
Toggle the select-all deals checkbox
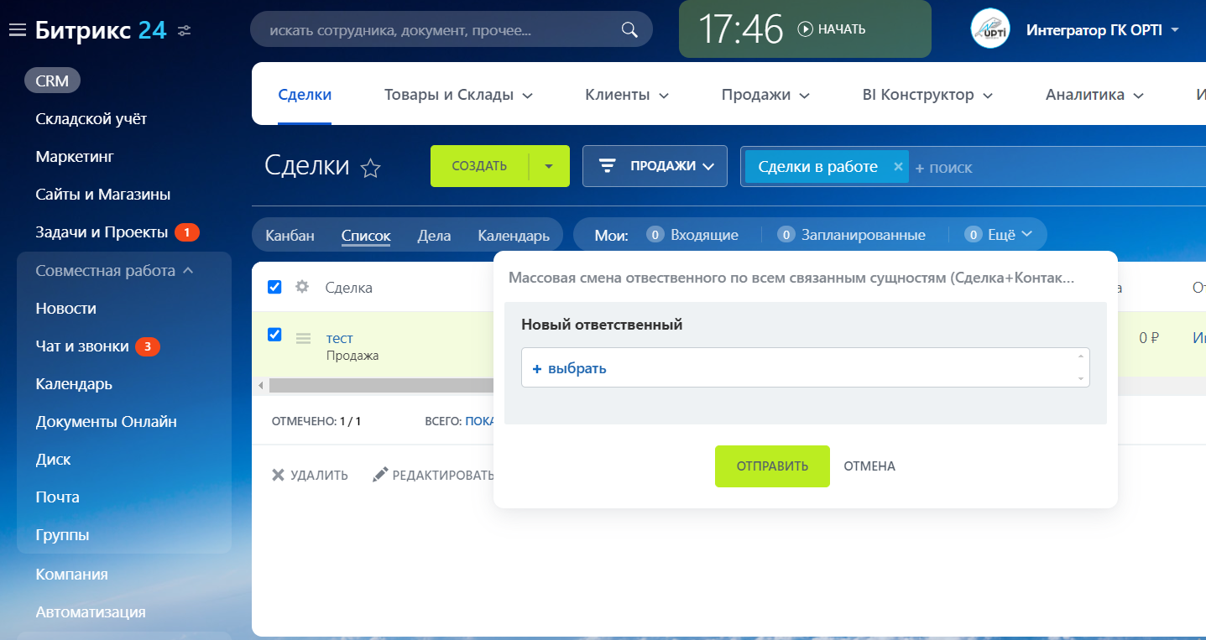274,287
